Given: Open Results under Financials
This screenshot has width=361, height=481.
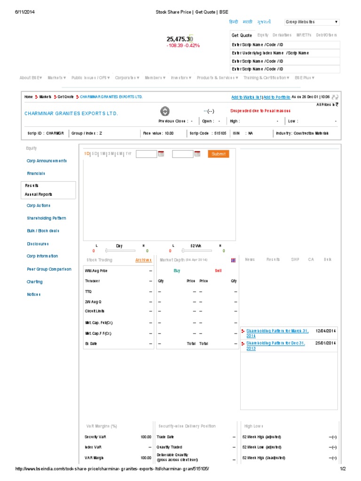Looking at the screenshot, I should click(31, 186).
